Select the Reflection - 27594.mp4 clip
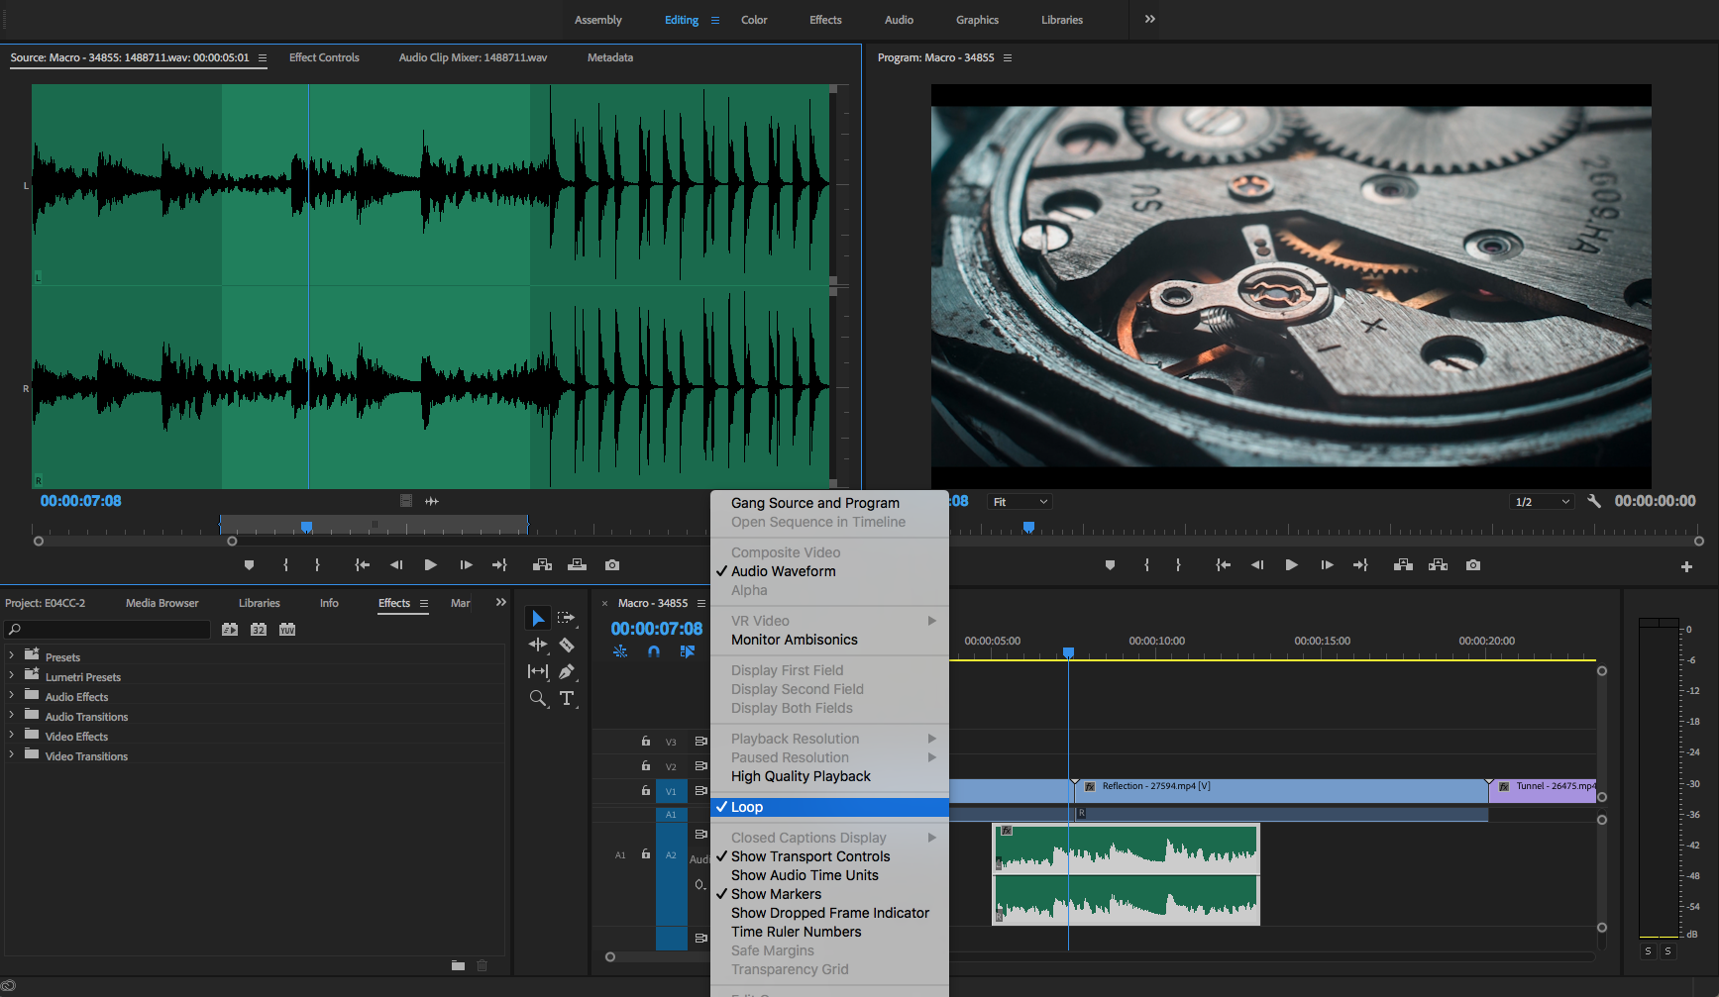Image resolution: width=1719 pixels, height=997 pixels. [1281, 790]
